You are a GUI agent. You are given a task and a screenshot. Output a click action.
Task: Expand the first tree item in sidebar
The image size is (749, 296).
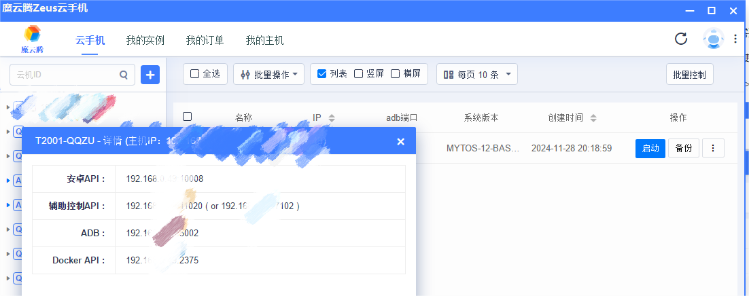[x=8, y=107]
